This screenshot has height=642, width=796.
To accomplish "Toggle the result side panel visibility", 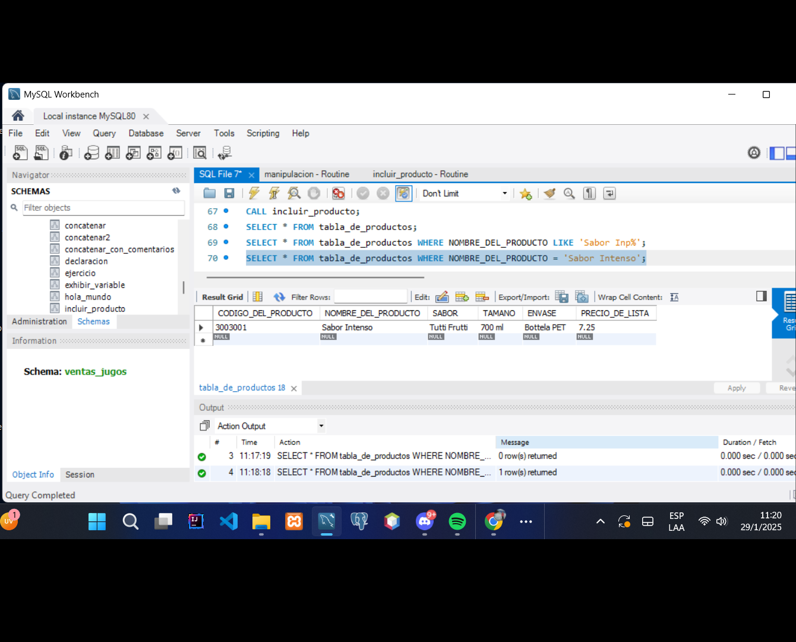I will point(762,296).
